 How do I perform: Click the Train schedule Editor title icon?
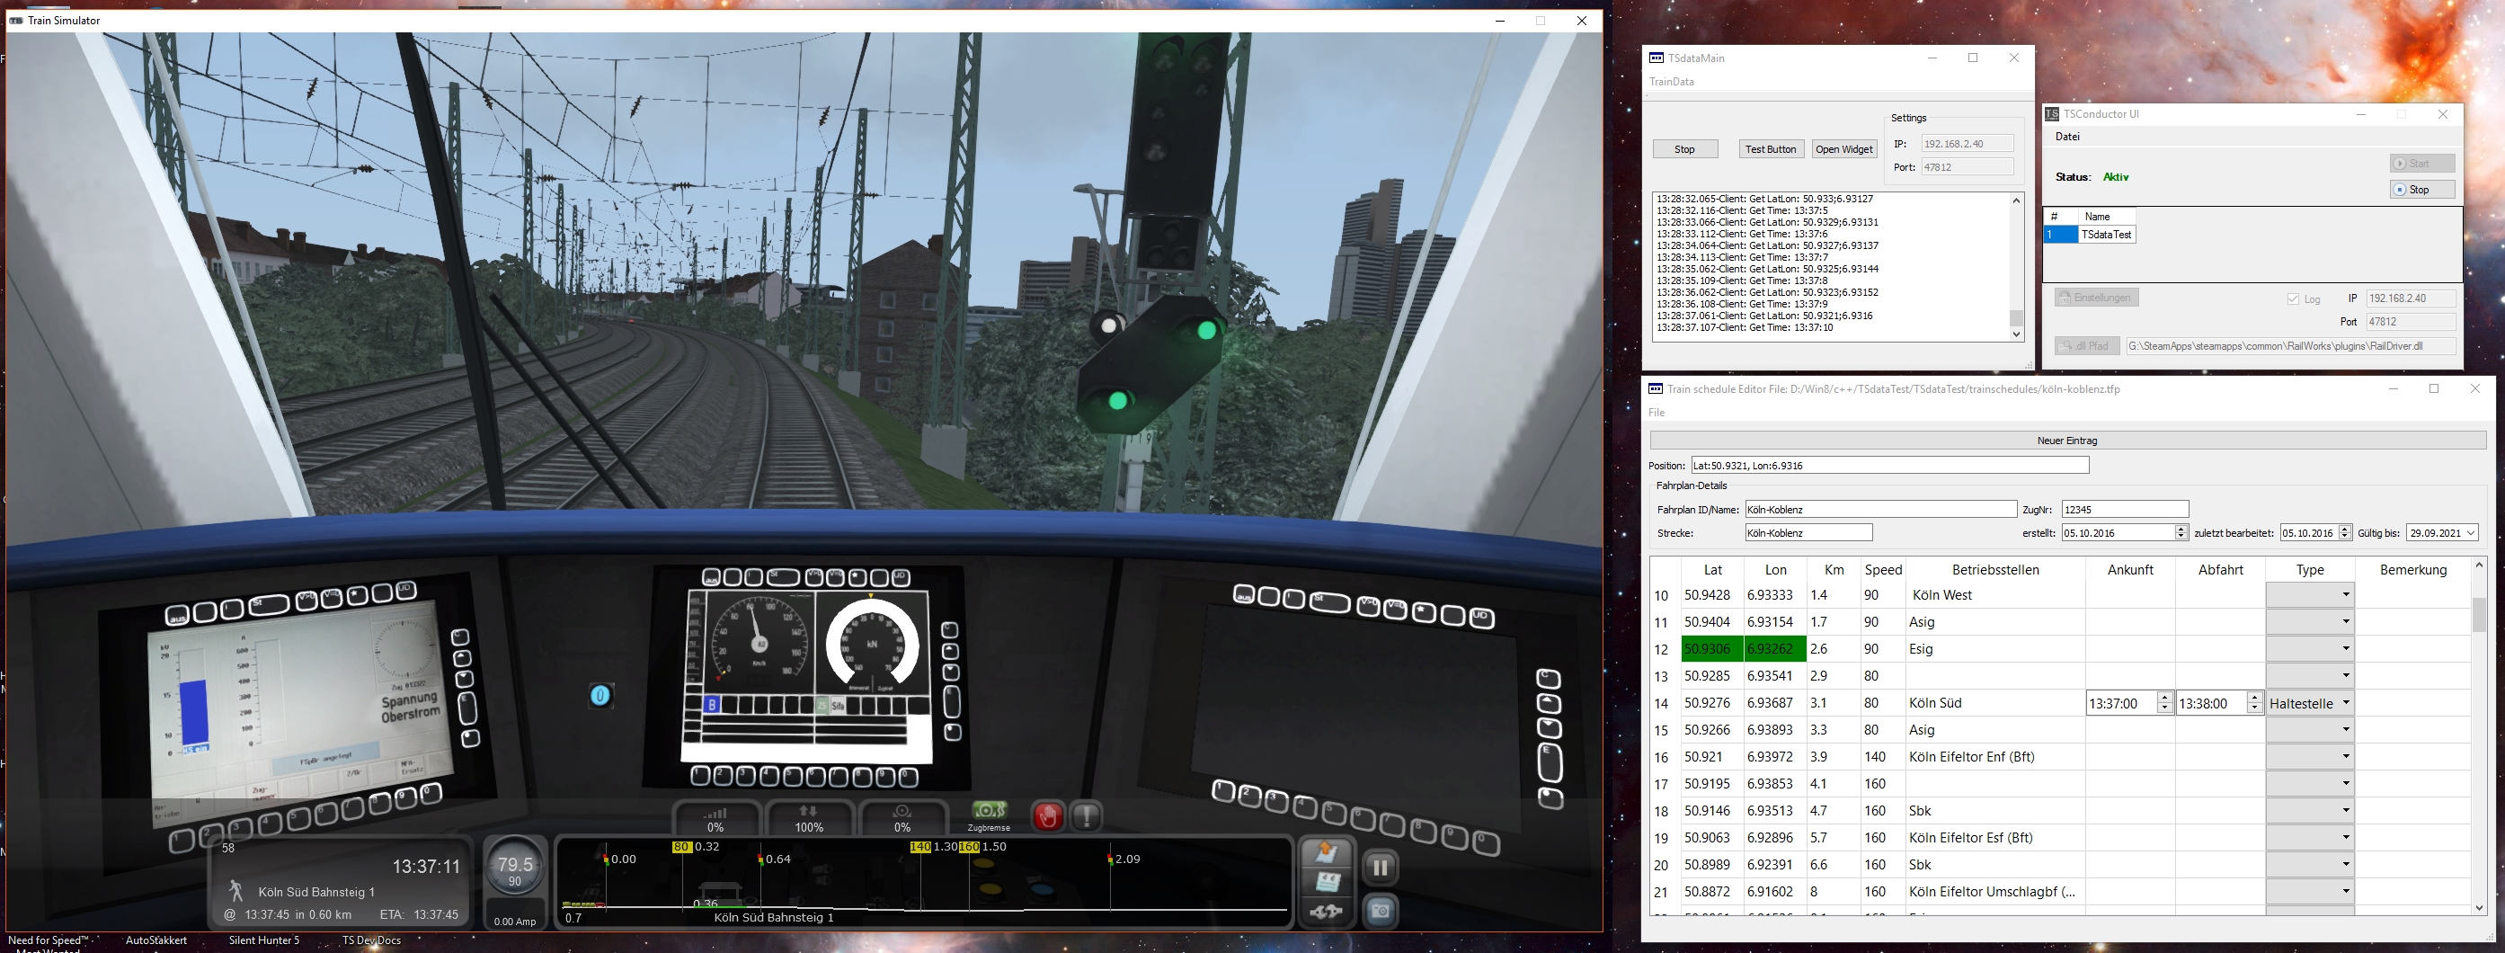click(1655, 389)
